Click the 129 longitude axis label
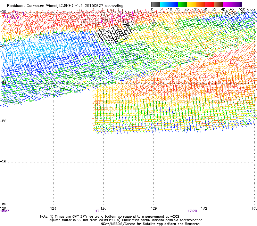 pyautogui.click(x=154, y=208)
